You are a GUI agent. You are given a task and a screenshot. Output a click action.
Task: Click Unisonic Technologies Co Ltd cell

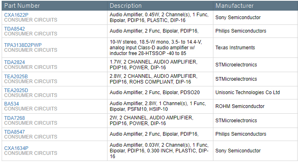point(247,93)
